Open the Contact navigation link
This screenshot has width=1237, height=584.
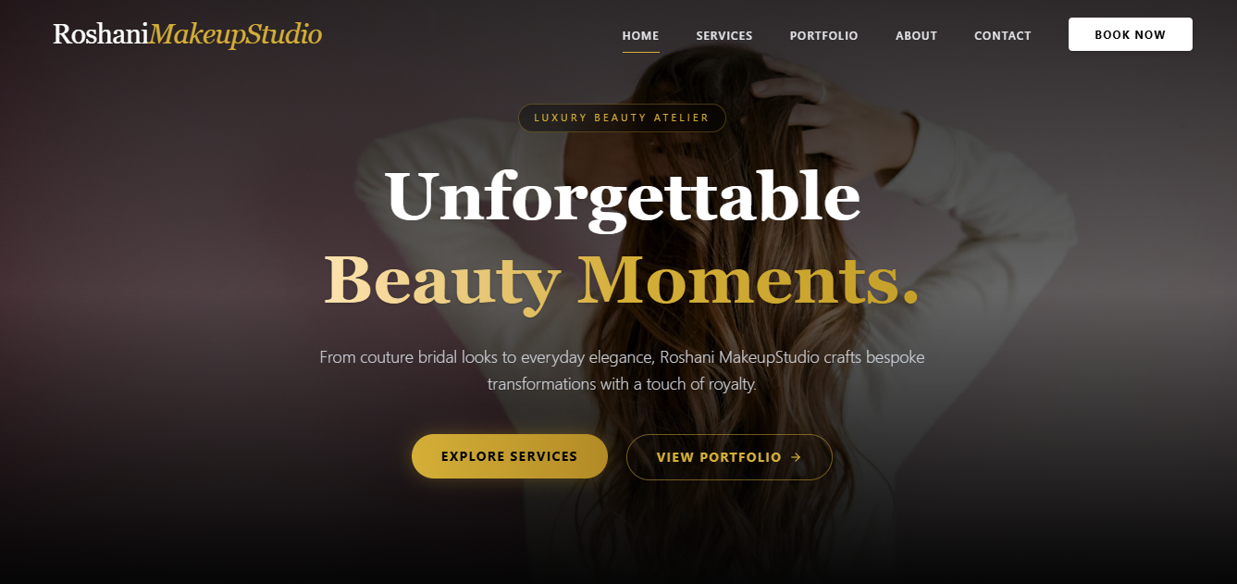[1002, 36]
